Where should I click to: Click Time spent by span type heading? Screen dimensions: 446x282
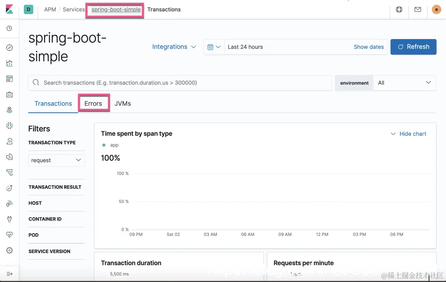point(137,134)
